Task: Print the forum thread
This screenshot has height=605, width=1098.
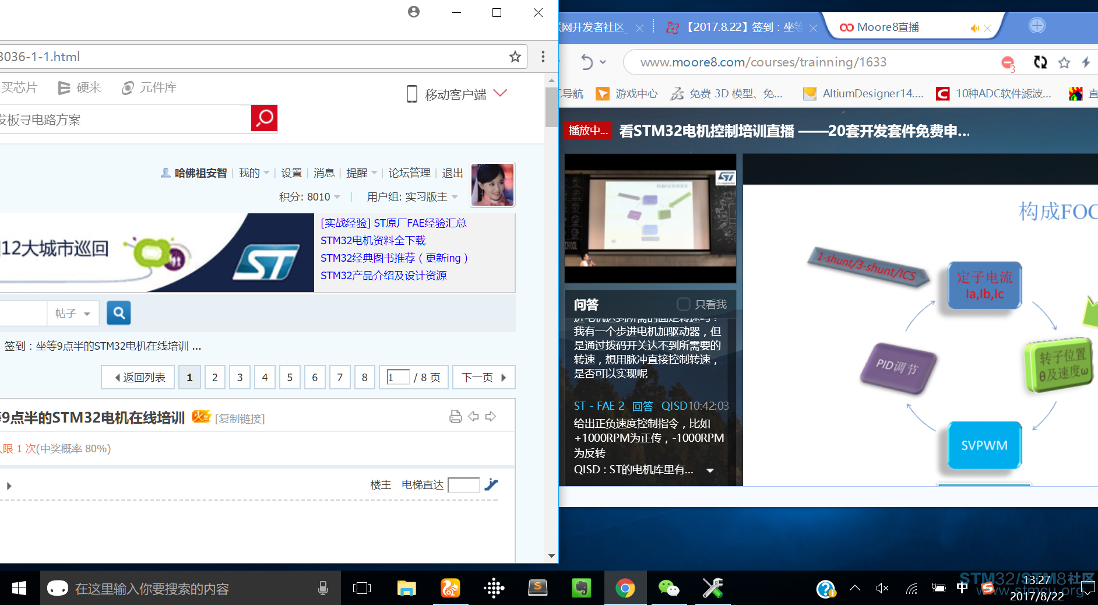Action: pyautogui.click(x=456, y=416)
